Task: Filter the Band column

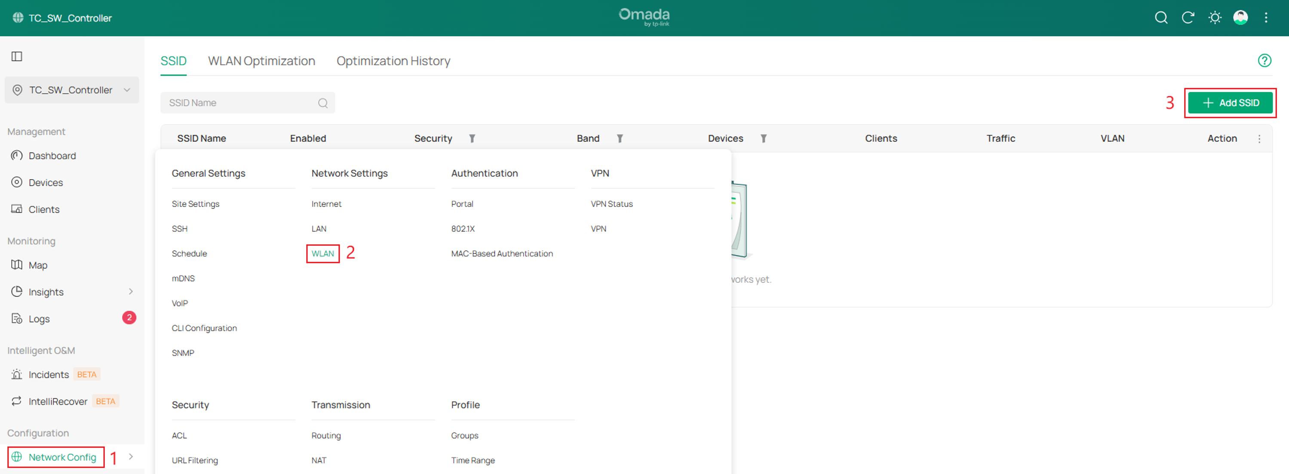Action: coord(620,138)
